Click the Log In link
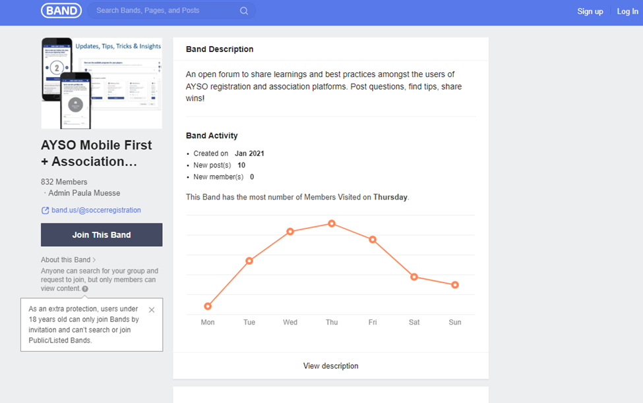This screenshot has height=403, width=643. click(x=627, y=11)
